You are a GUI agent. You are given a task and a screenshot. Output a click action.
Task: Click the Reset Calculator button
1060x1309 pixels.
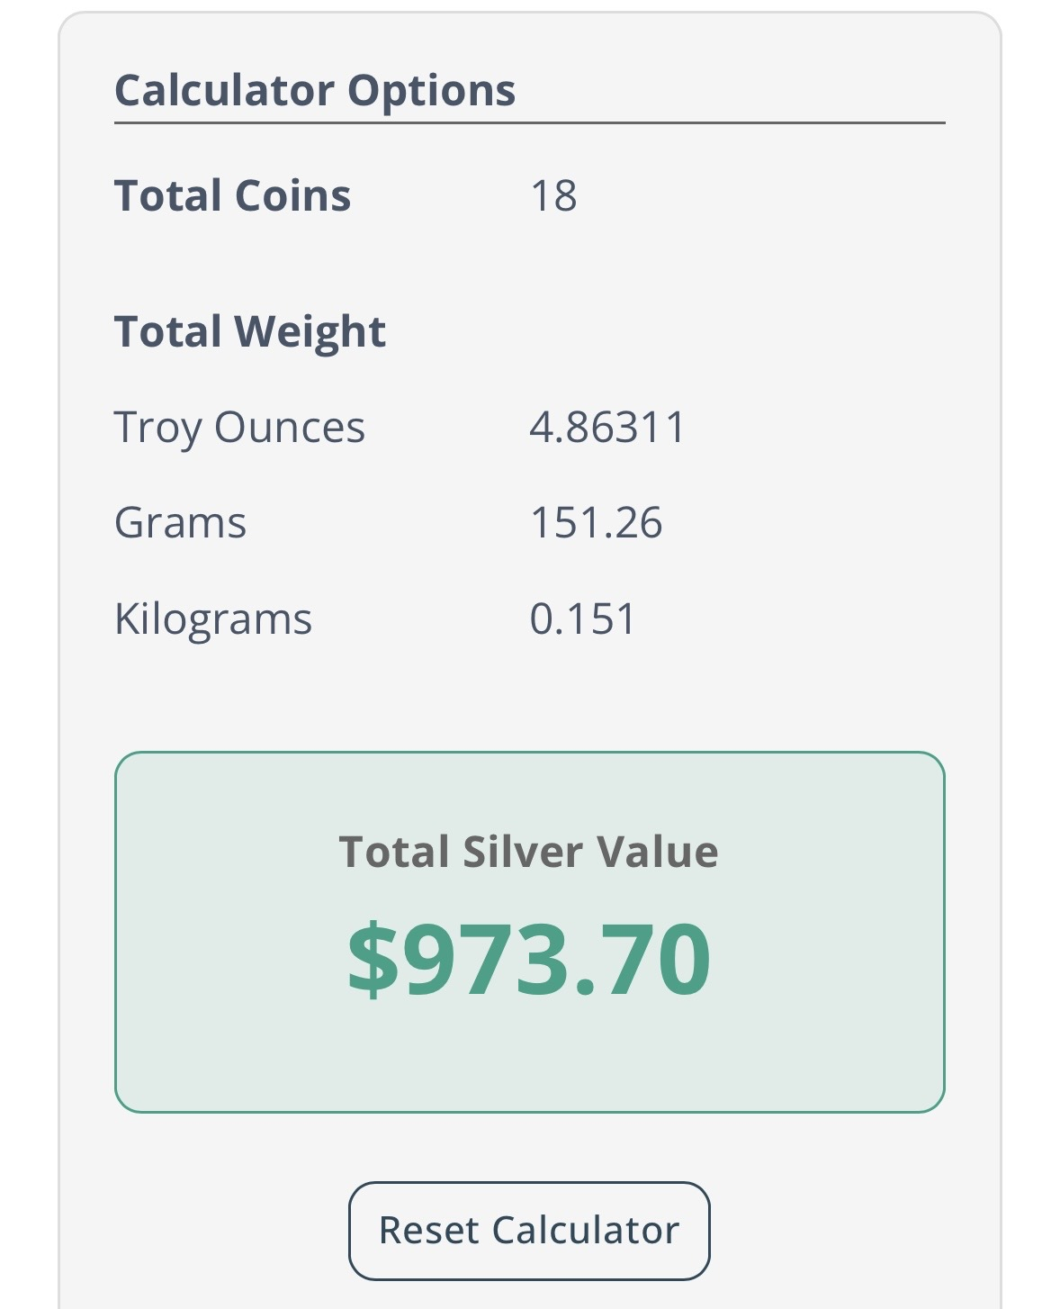(529, 1230)
